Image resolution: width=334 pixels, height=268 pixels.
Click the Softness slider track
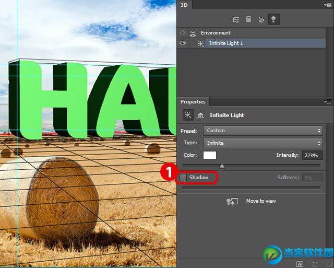(252, 188)
